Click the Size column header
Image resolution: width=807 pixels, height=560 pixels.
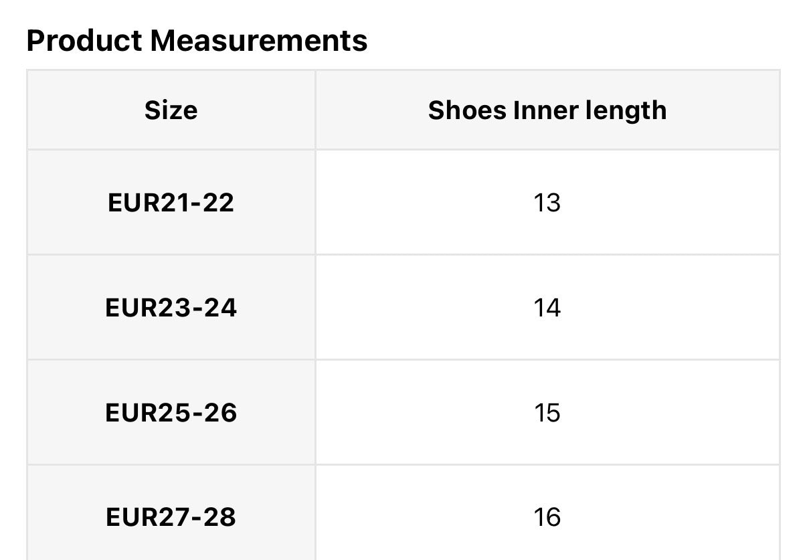(x=171, y=110)
